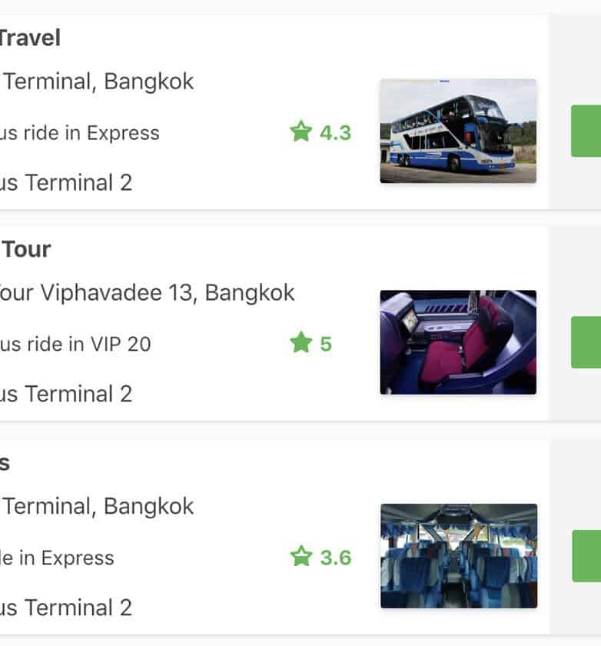Viewport: 601px width, 646px height.
Task: Click the green star beside the 4.3 rating
Action: [x=300, y=132]
